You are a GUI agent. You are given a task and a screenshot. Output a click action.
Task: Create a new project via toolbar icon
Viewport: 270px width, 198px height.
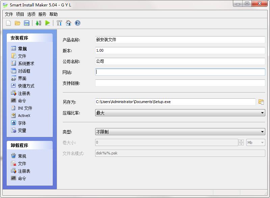click(x=8, y=23)
